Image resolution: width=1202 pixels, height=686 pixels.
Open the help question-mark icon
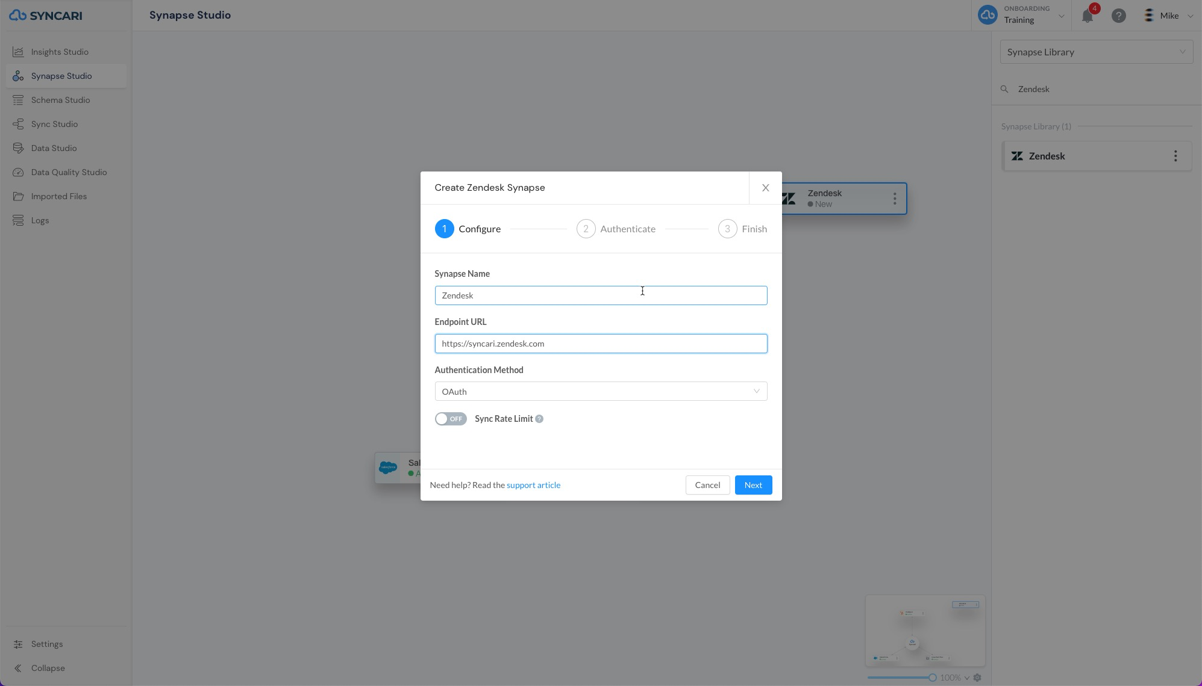(1119, 16)
